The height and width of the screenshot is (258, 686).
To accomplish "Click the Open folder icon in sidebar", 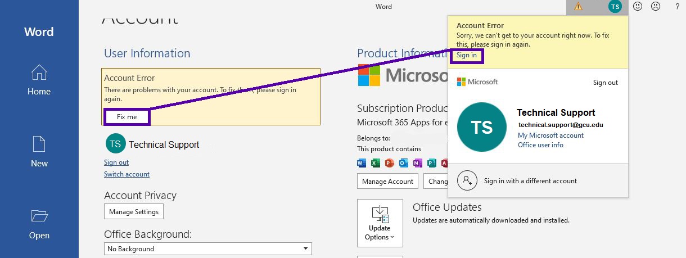I will (39, 216).
